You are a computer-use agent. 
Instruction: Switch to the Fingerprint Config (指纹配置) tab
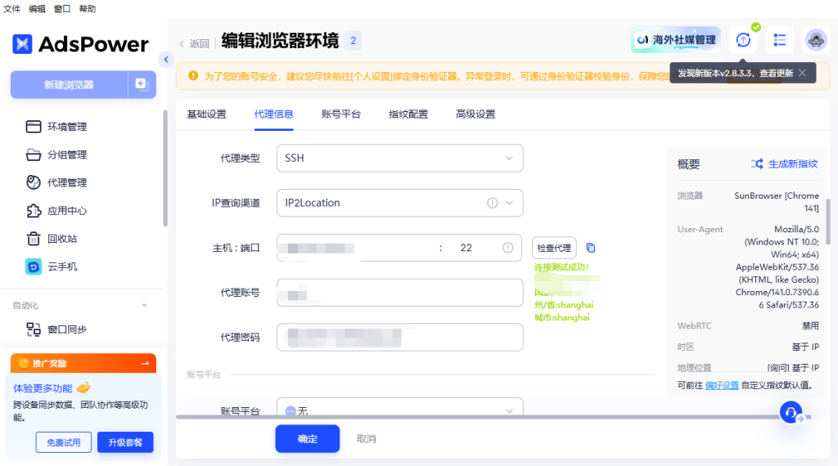[408, 114]
